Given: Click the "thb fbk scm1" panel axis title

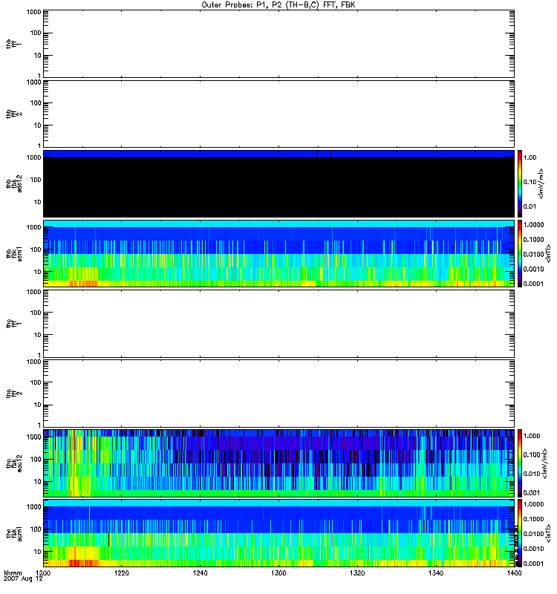Looking at the screenshot, I should coord(13,253).
